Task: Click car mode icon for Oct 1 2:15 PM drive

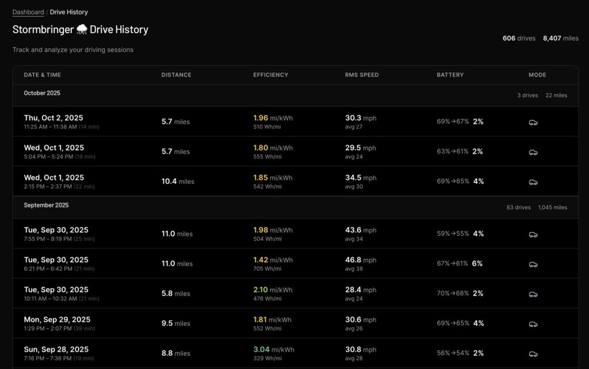Action: click(533, 182)
